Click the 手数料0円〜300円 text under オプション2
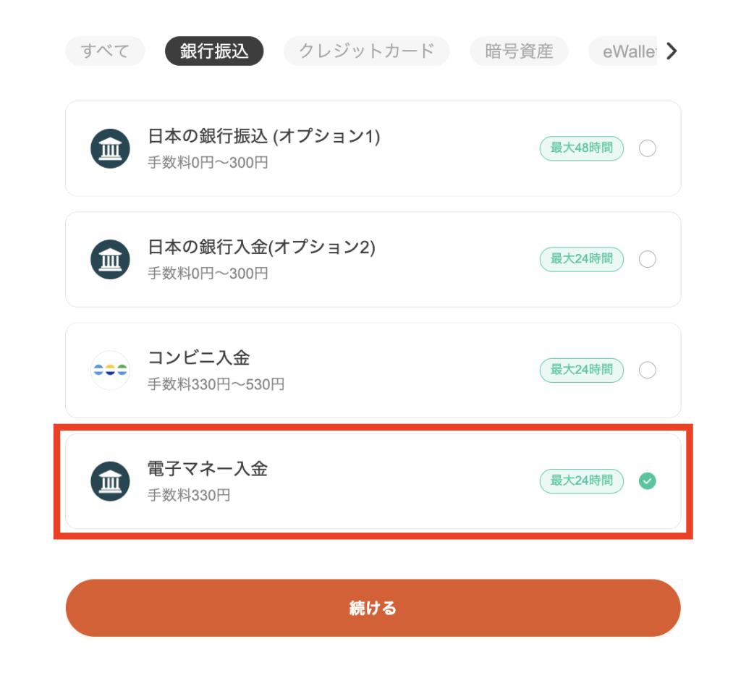 tap(208, 274)
